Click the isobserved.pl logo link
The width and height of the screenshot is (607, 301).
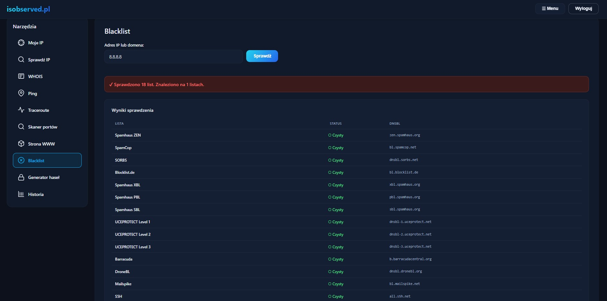click(x=28, y=9)
